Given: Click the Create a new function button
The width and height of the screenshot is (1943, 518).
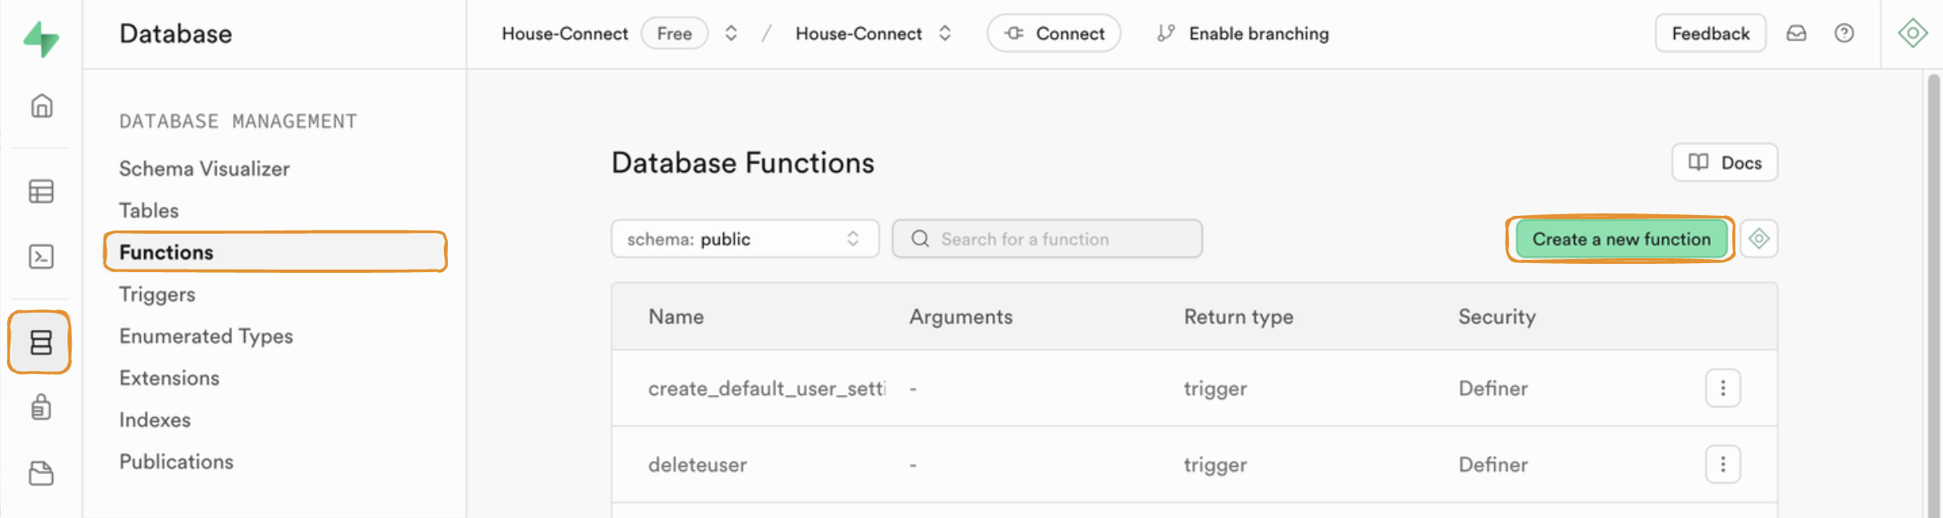Looking at the screenshot, I should click(x=1621, y=239).
